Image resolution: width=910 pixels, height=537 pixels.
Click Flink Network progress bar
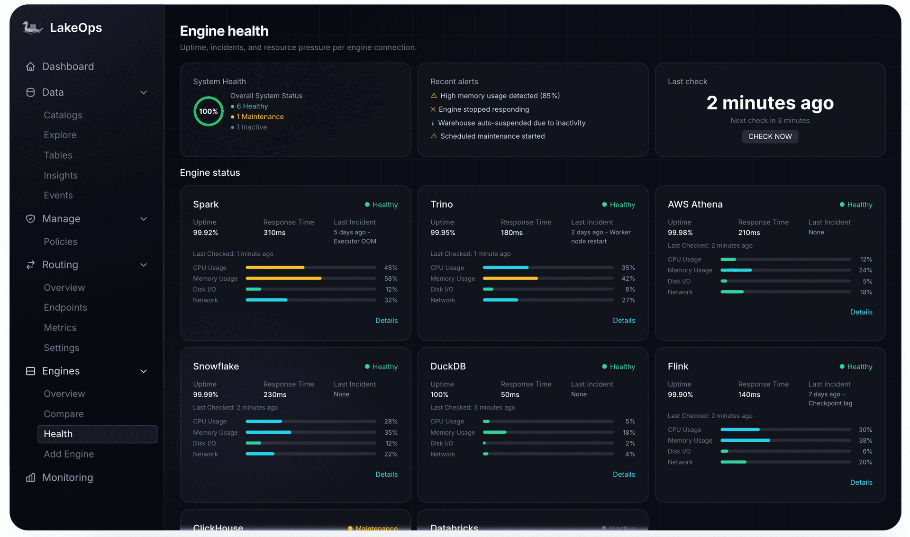(x=786, y=462)
